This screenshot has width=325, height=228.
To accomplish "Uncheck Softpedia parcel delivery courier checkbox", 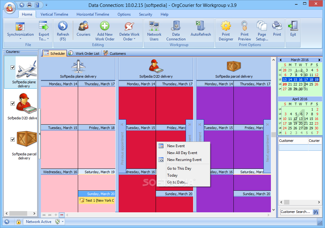I will point(12,139).
